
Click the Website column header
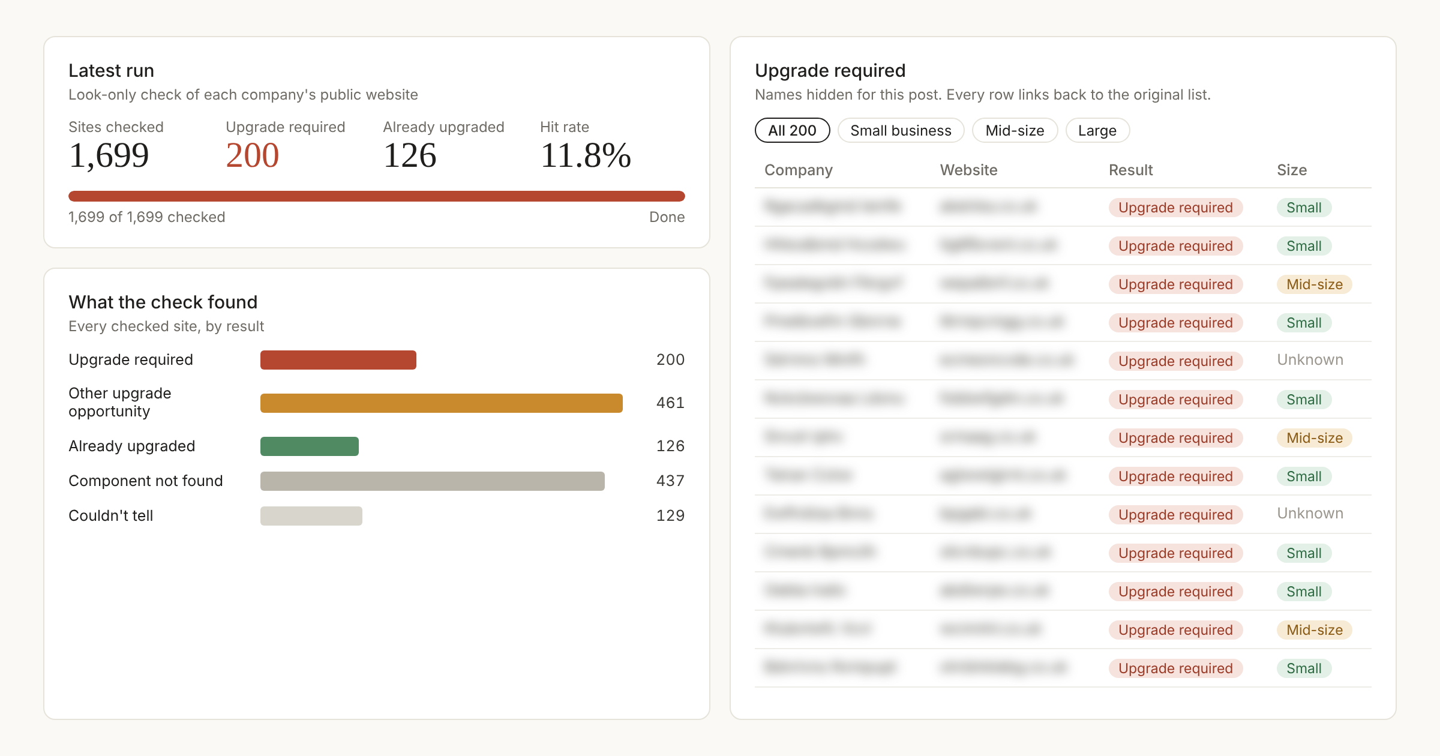(968, 170)
